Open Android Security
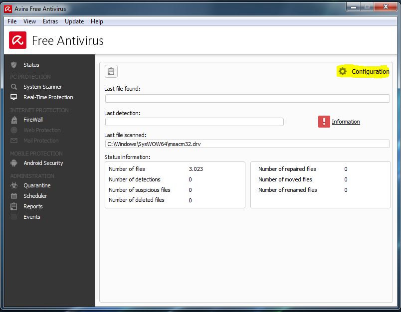The width and height of the screenshot is (401, 312). click(43, 163)
